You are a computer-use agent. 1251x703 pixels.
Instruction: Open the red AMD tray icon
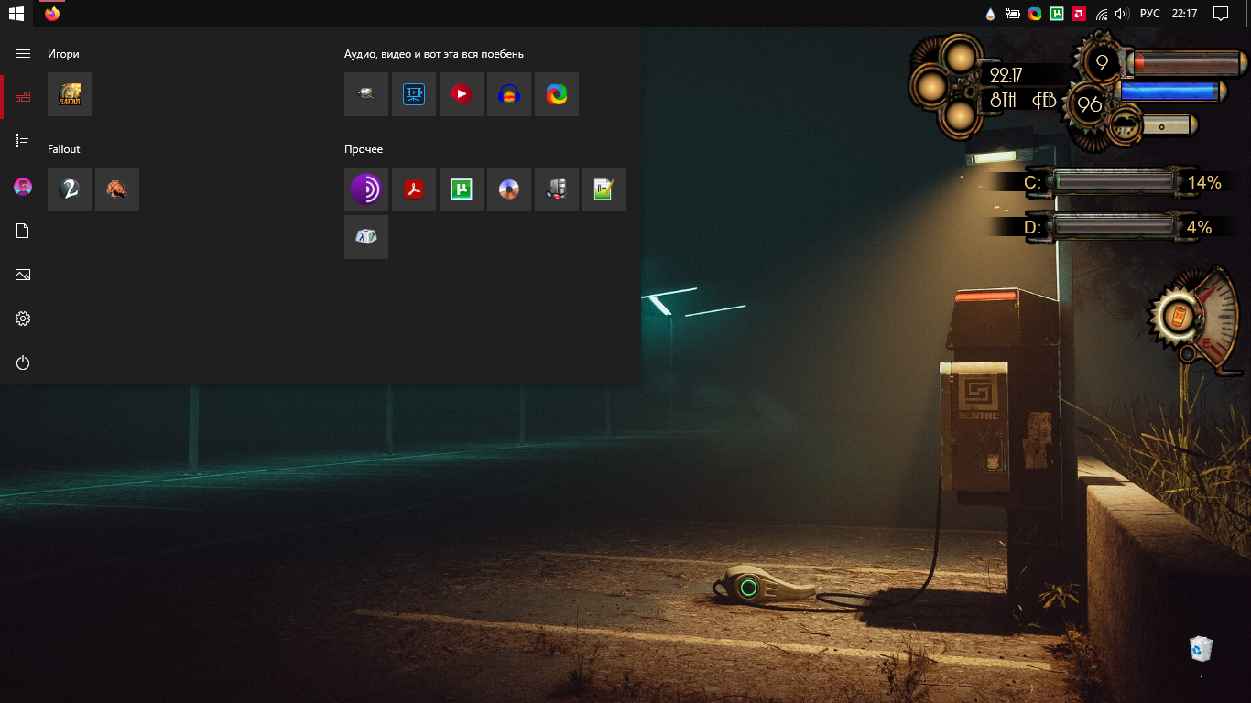pos(1079,14)
